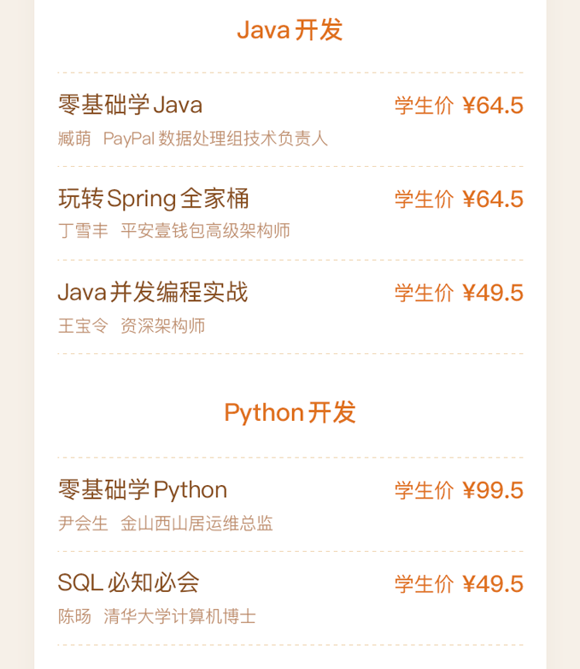Click 学生价 label on SQL course row
580x669 pixels.
(424, 584)
